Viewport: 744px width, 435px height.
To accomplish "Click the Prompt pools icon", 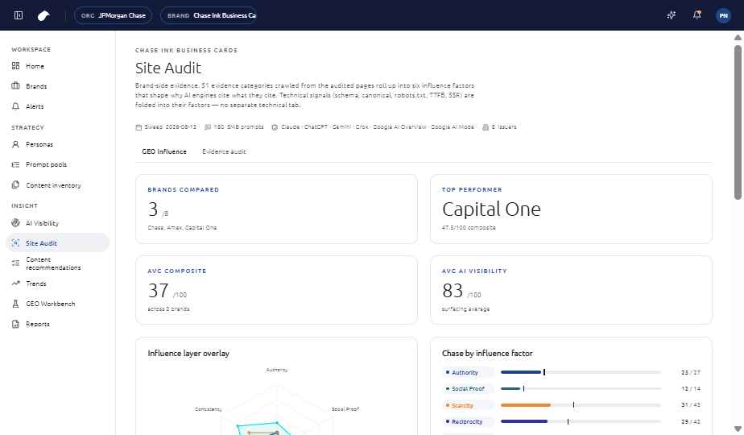I will [15, 164].
